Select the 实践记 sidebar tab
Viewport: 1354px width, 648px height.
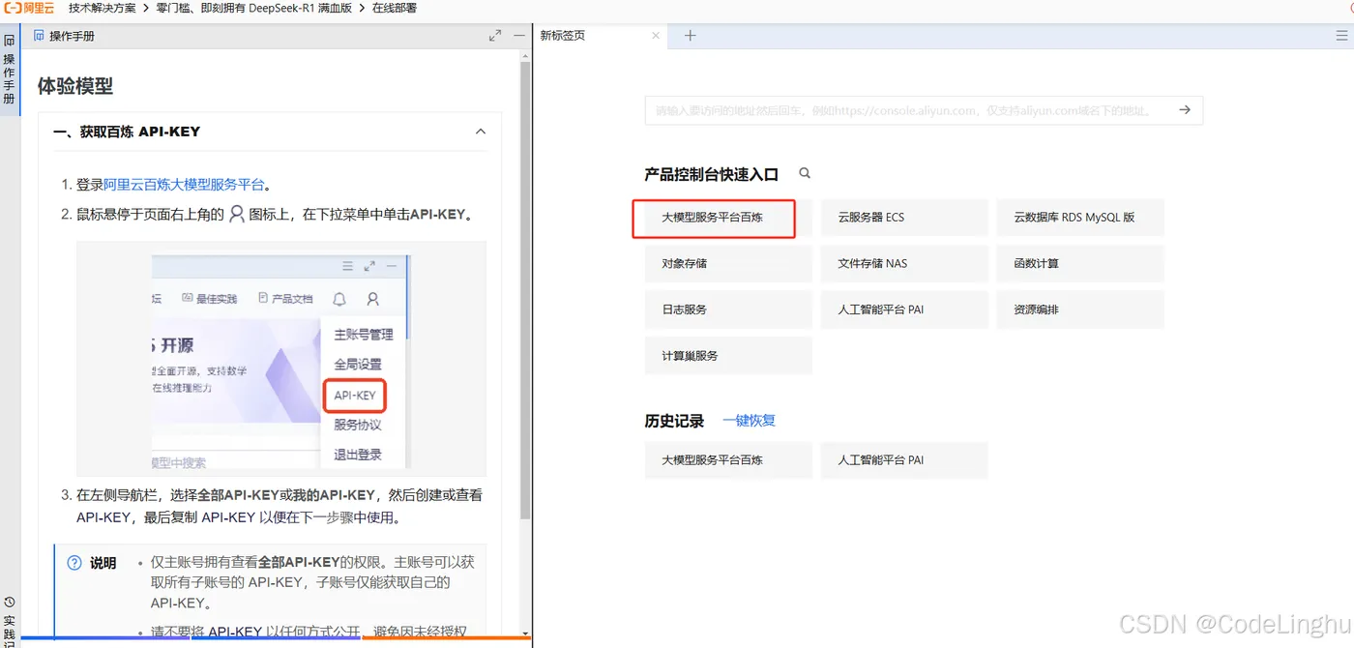[10, 622]
